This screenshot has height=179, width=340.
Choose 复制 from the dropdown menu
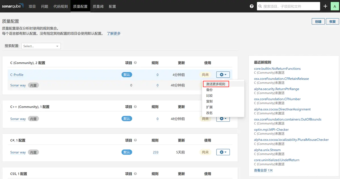tap(209, 101)
